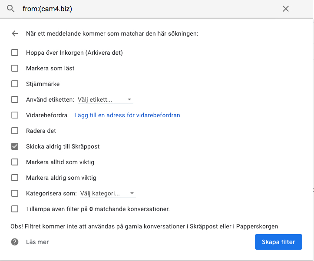This screenshot has height=261, width=314.
Task: Check the 'Kategorisera som' checkbox
Action: click(15, 193)
